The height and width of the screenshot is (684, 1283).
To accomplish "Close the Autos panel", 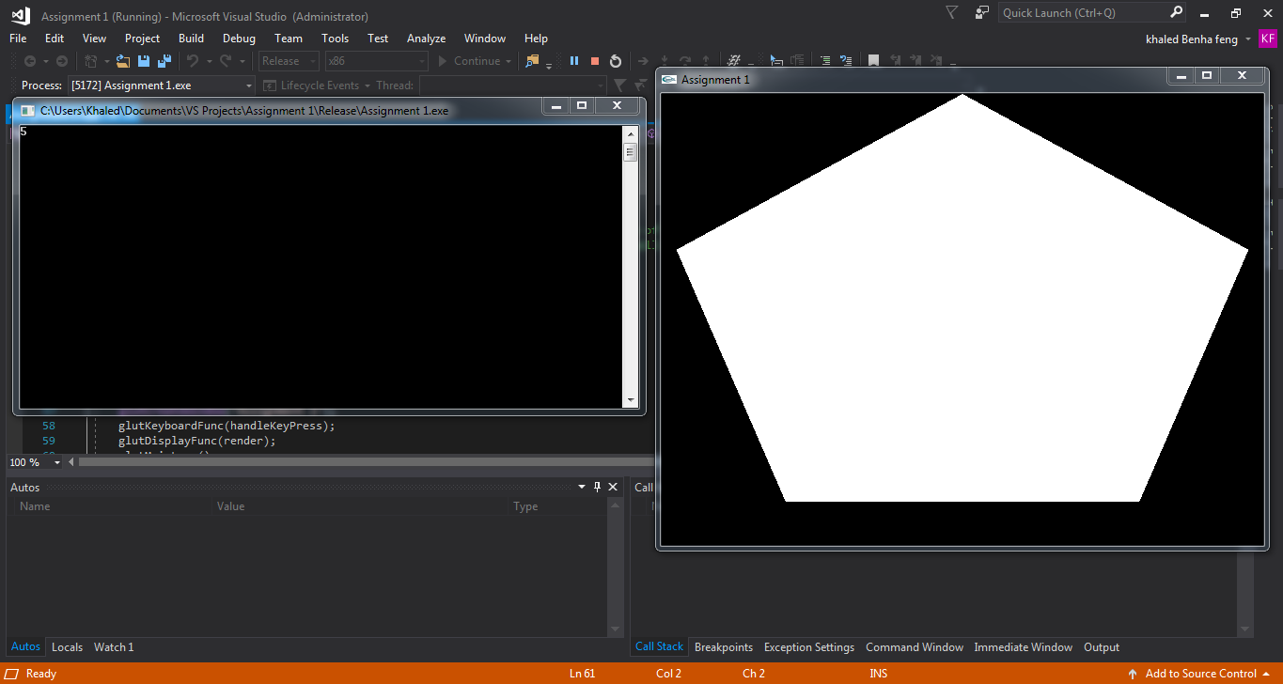I will pos(613,487).
